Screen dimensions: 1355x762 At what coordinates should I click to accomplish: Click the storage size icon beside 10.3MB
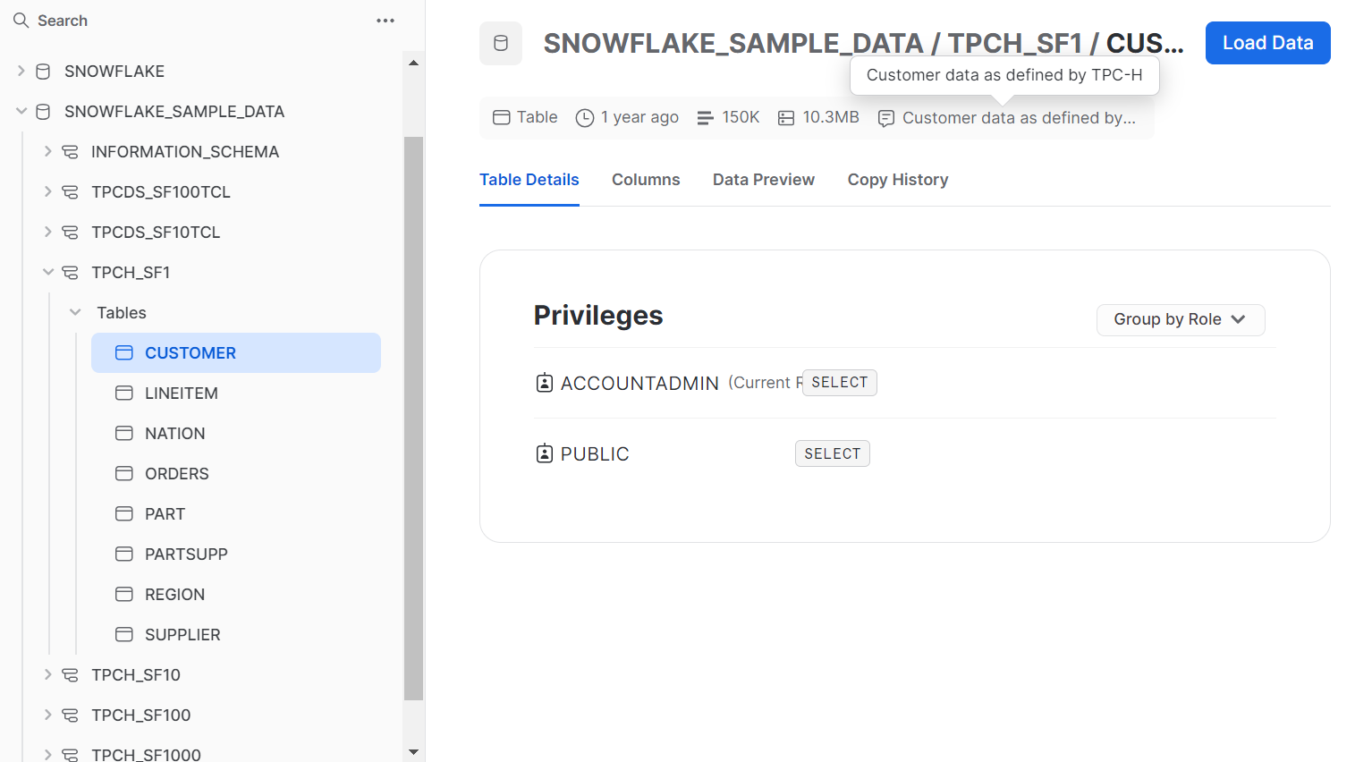786,118
